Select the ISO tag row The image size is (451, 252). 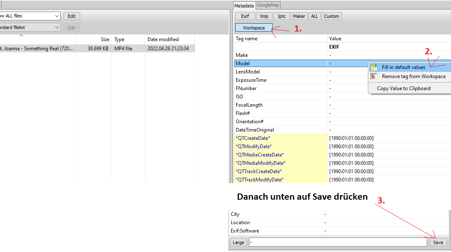342,97
